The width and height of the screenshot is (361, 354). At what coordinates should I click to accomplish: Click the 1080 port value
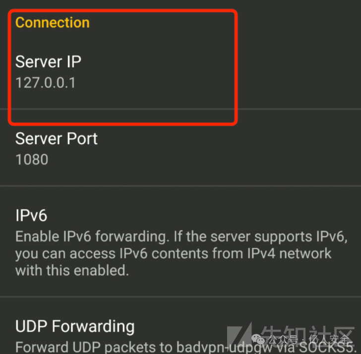[32, 159]
